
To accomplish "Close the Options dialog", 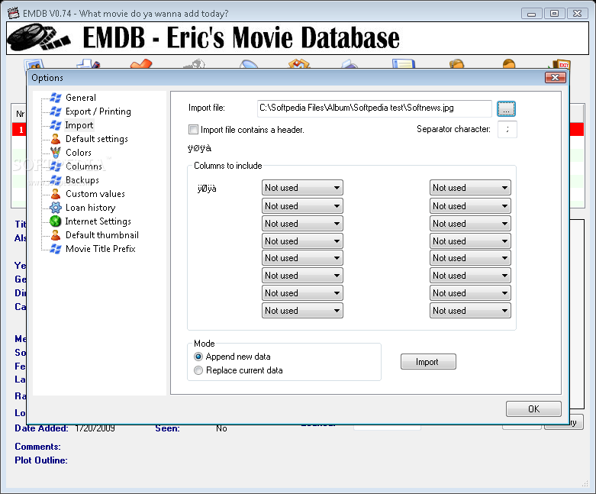I will point(556,78).
